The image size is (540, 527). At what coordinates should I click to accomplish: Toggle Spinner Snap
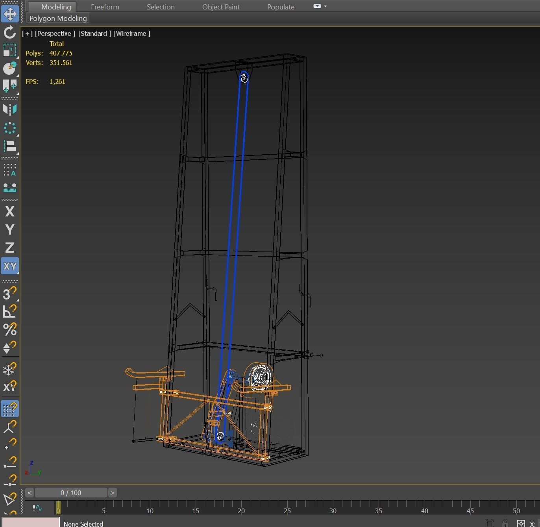10,347
